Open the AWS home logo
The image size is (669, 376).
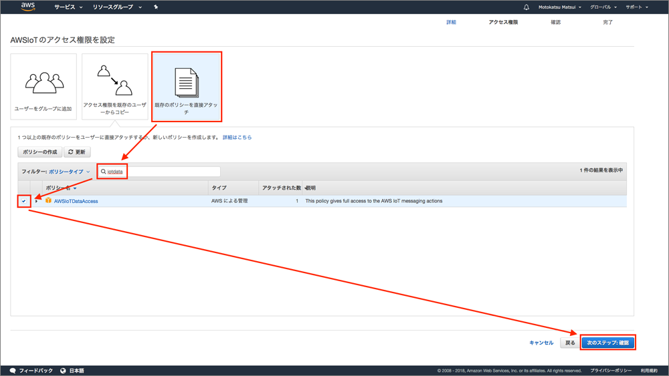pos(27,7)
